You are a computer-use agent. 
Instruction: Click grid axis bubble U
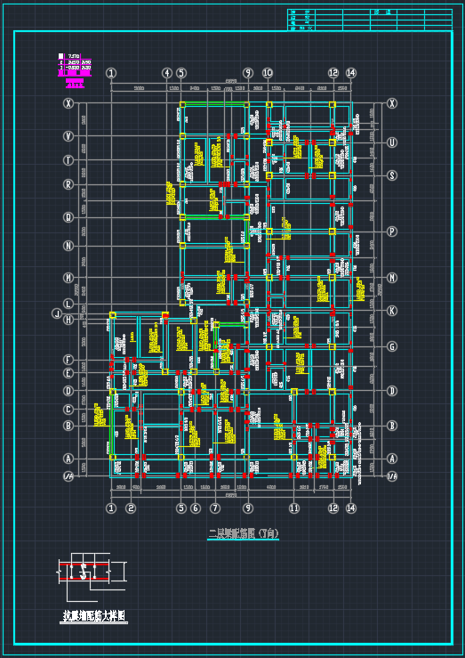392,142
